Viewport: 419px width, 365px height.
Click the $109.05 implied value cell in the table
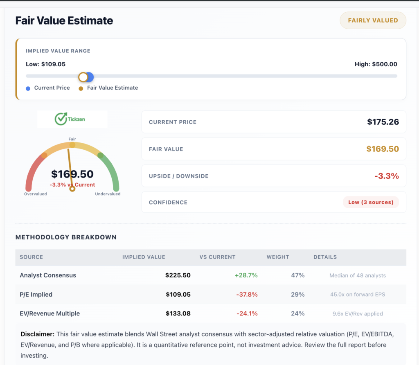[x=178, y=295]
